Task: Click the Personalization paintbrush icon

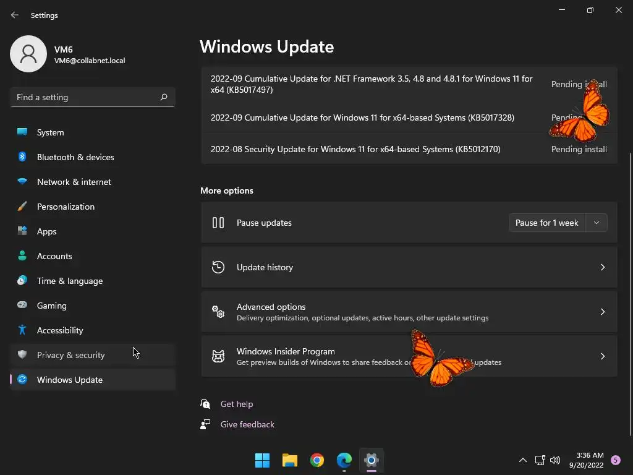Action: click(x=22, y=207)
